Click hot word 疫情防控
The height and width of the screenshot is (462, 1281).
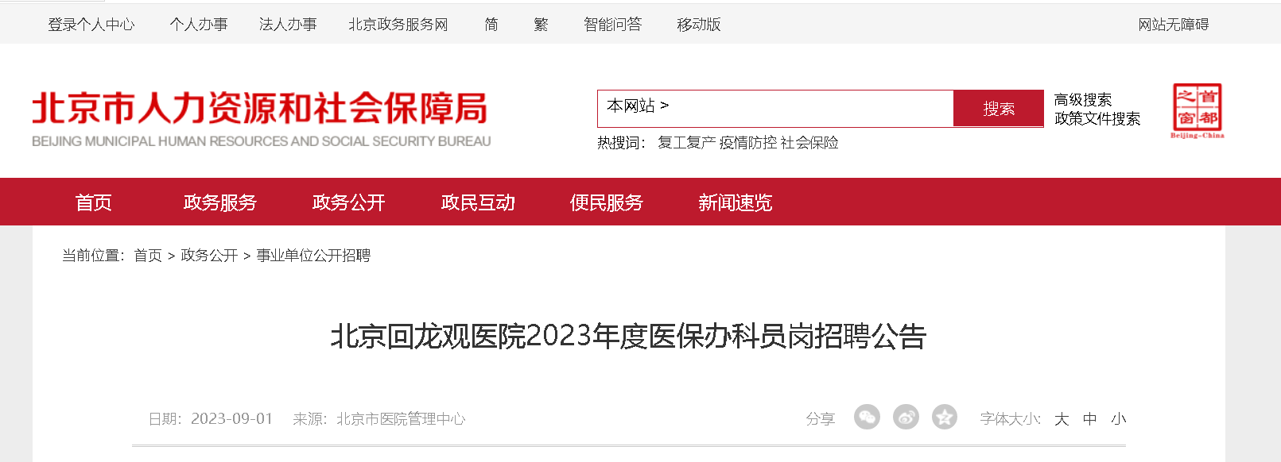(x=748, y=143)
